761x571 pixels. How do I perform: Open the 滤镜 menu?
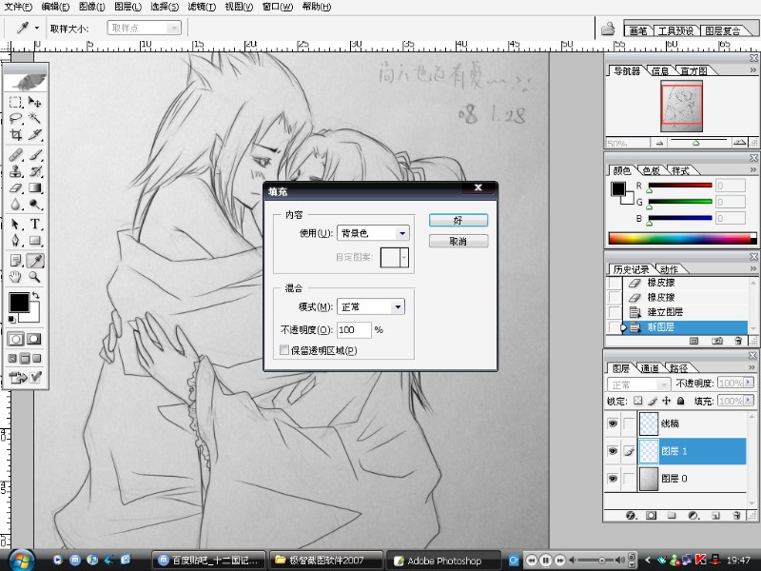[x=202, y=7]
